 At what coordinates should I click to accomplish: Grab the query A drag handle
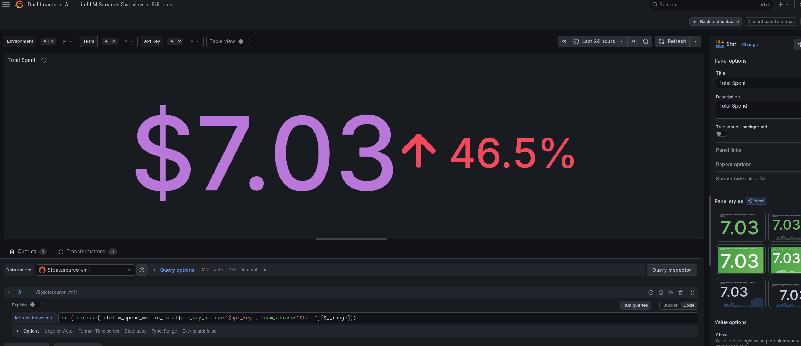tap(692, 293)
